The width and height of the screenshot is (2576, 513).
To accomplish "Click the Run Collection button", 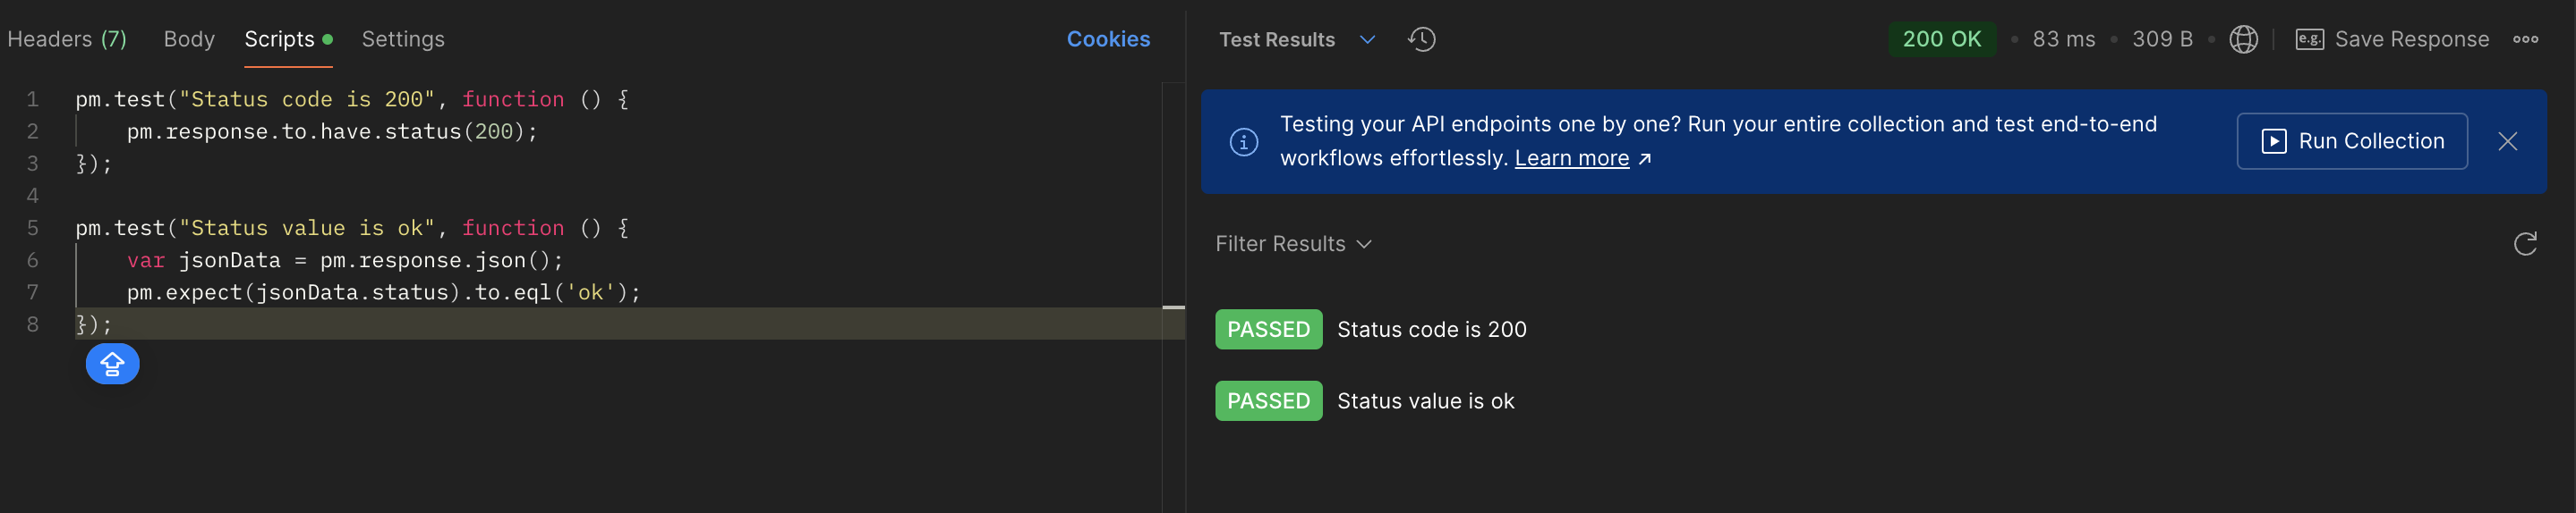I will pos(2351,142).
